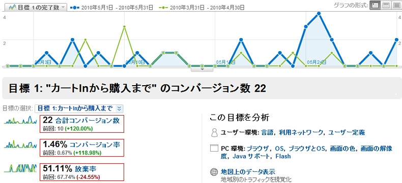Open the Java サポート link
This screenshot has width=402, height=183.
251,156
